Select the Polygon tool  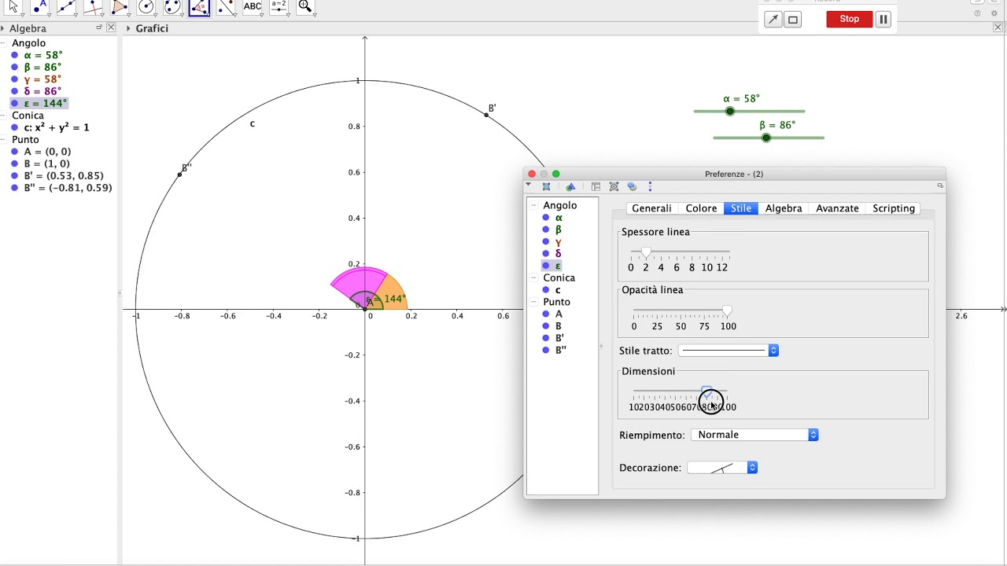[x=120, y=7]
